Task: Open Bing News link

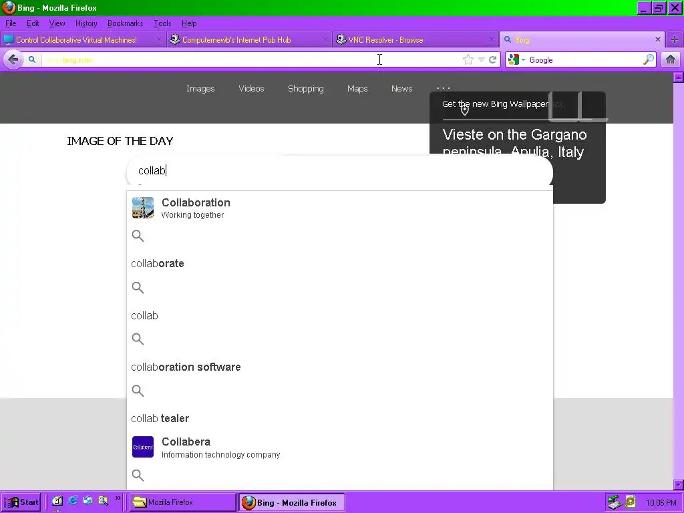Action: [x=401, y=89]
